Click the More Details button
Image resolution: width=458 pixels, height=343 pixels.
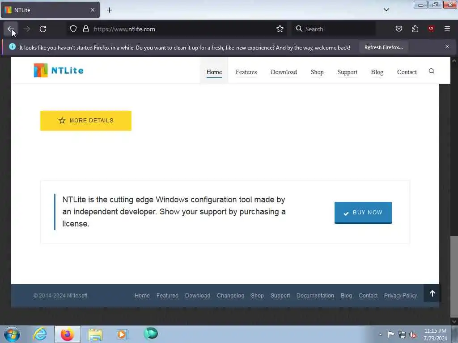[x=86, y=121]
